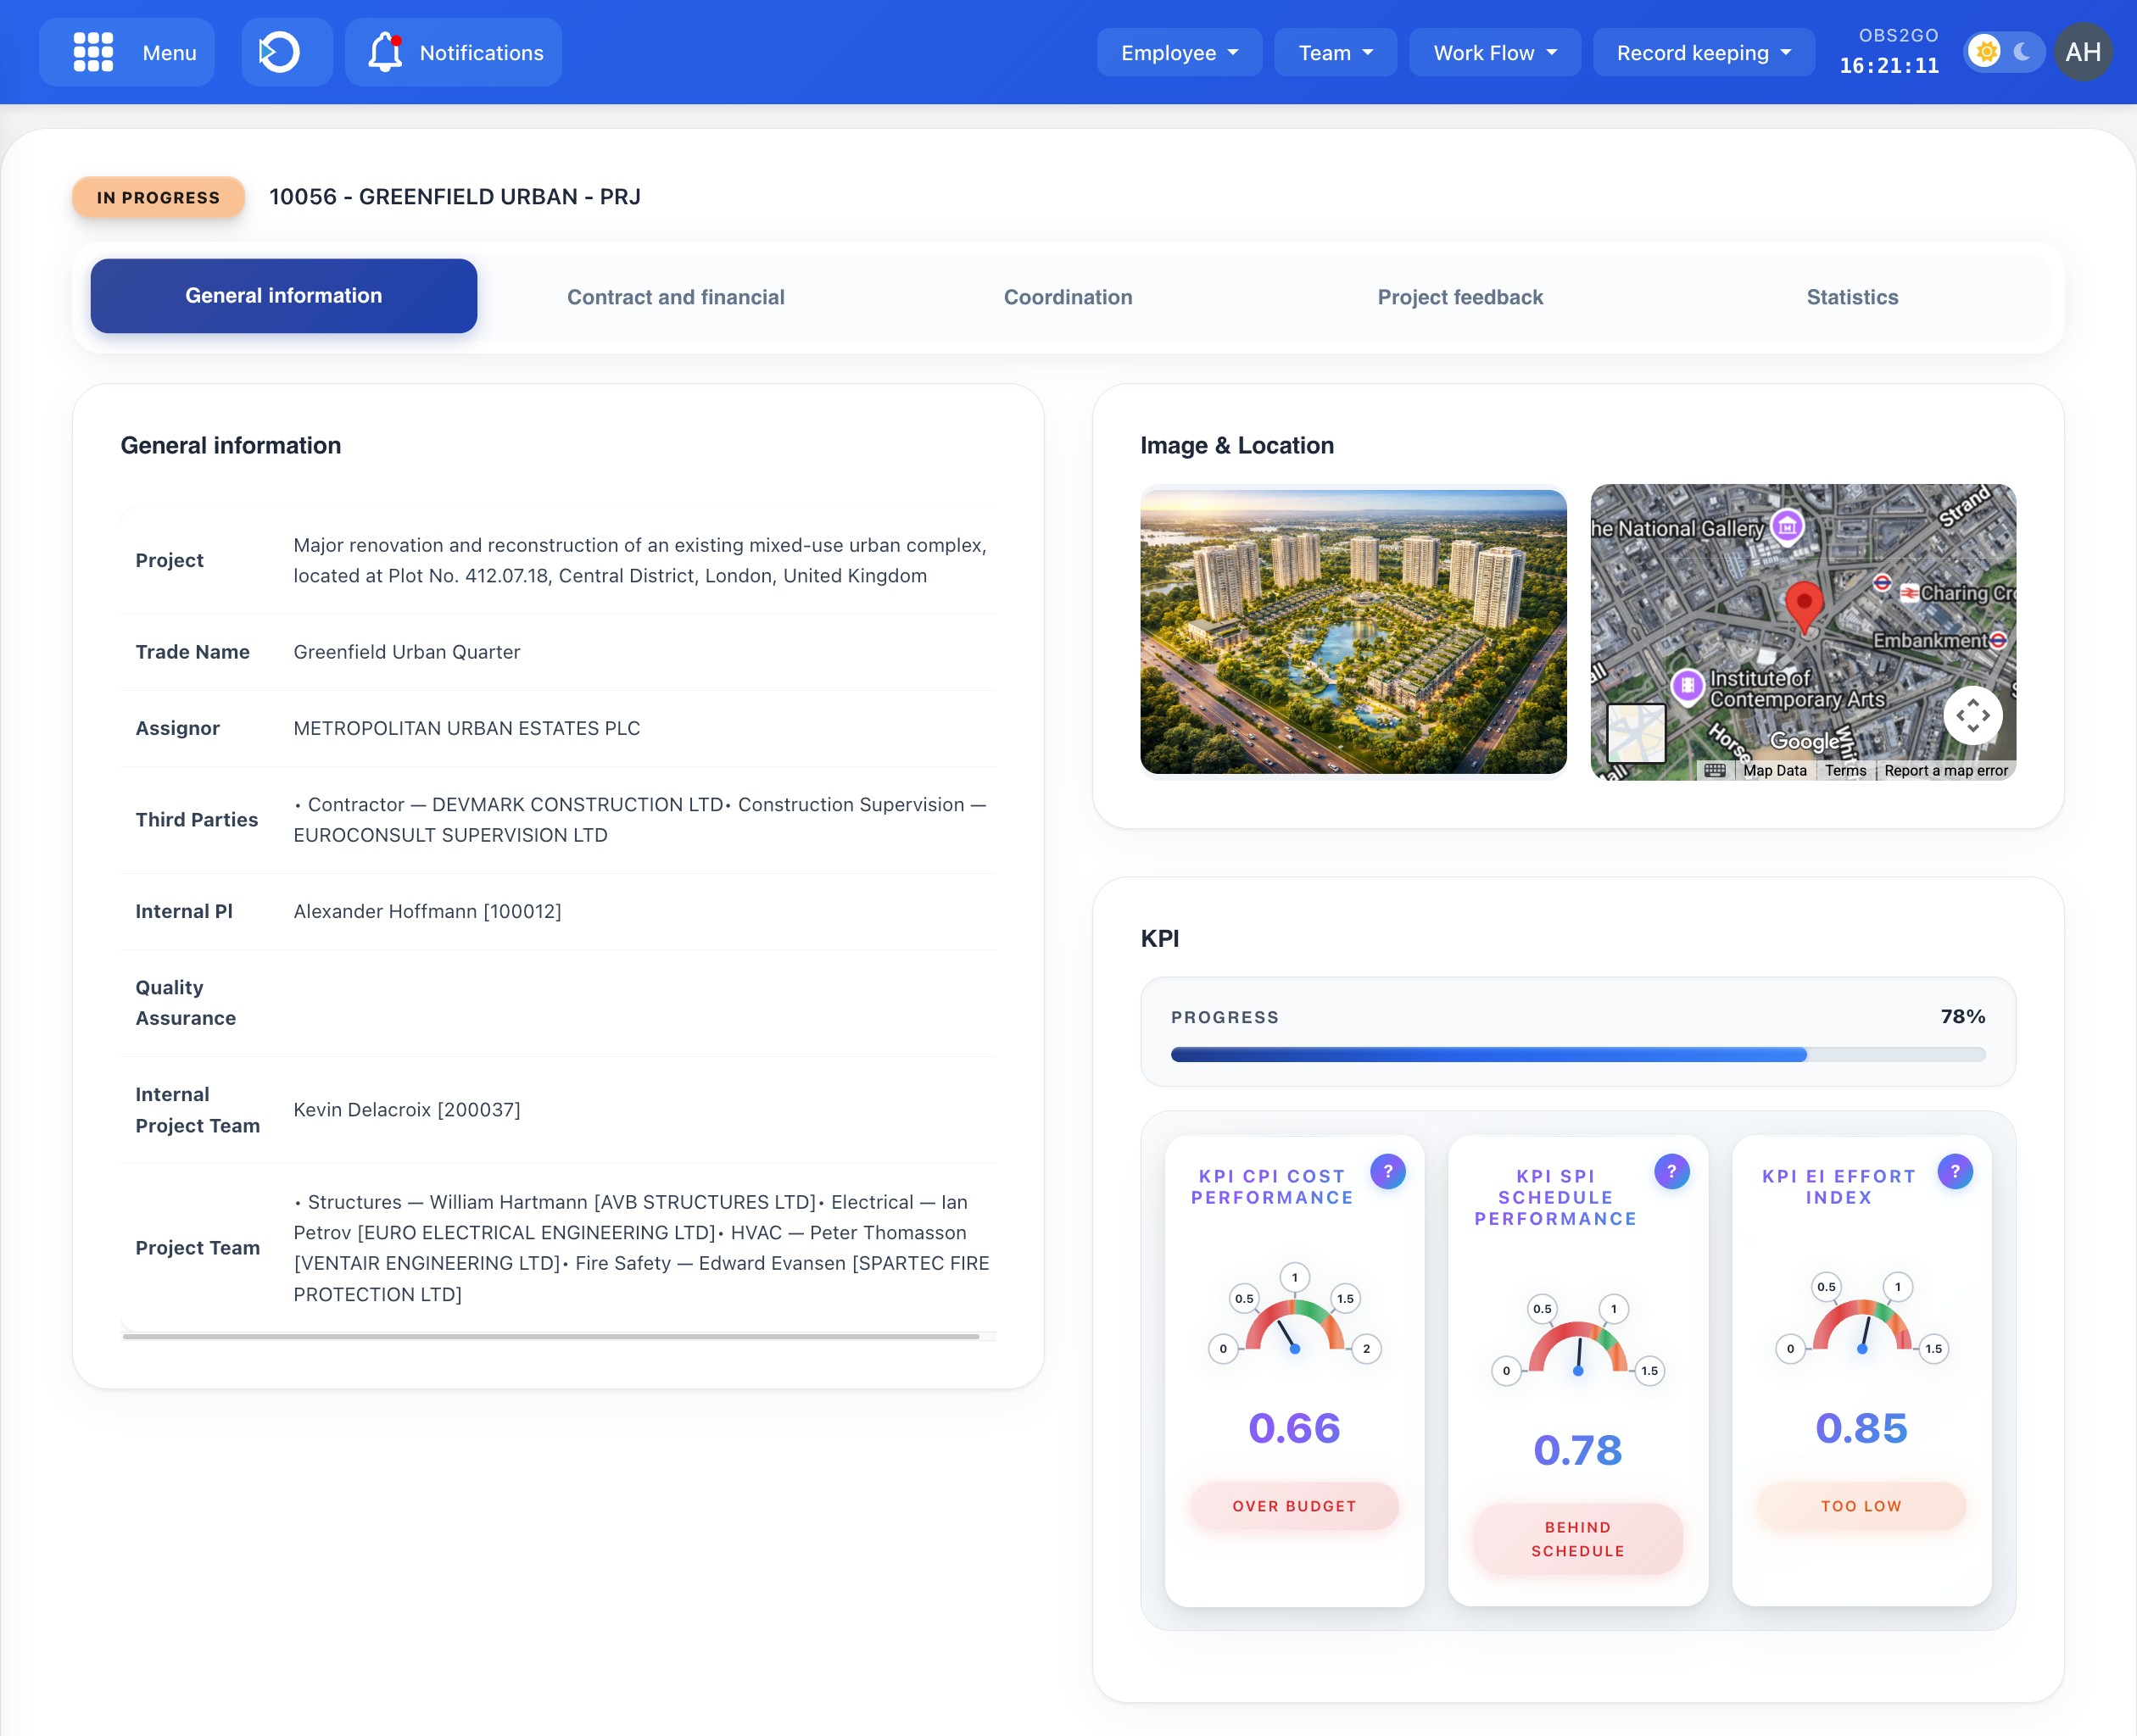Click the question icon on KPI EI Effort Index
The width and height of the screenshot is (2137, 1736).
click(x=1955, y=1170)
